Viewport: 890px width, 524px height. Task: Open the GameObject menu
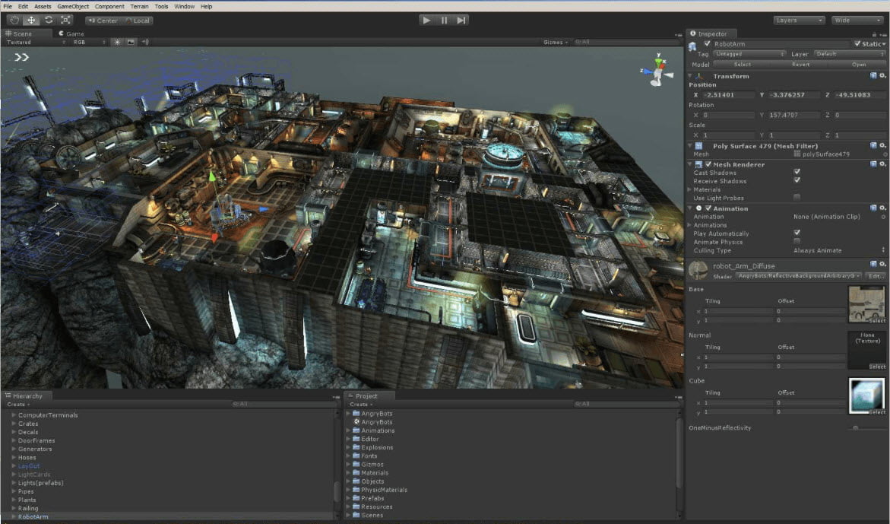tap(73, 6)
